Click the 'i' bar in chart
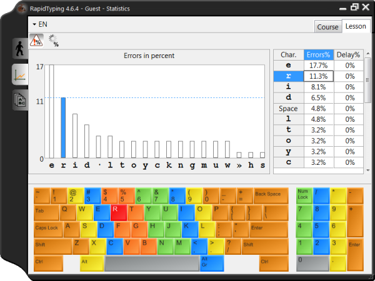The height and width of the screenshot is (281, 375). click(75, 136)
